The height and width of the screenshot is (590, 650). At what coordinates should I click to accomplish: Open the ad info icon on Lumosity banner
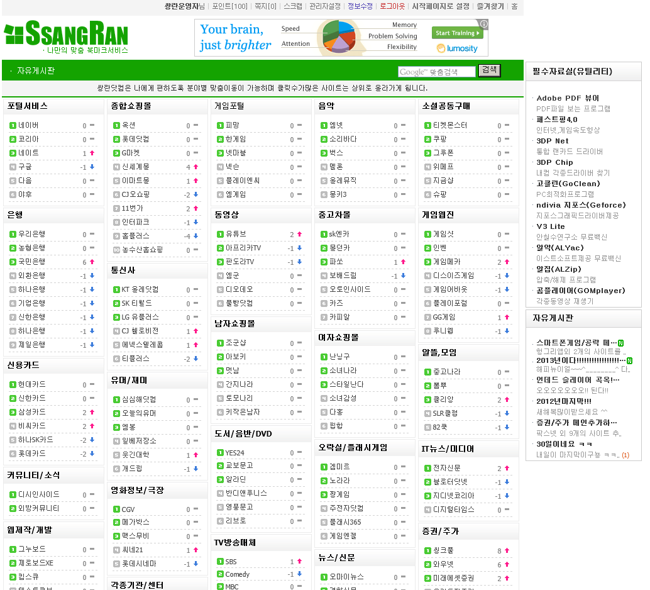click(483, 24)
